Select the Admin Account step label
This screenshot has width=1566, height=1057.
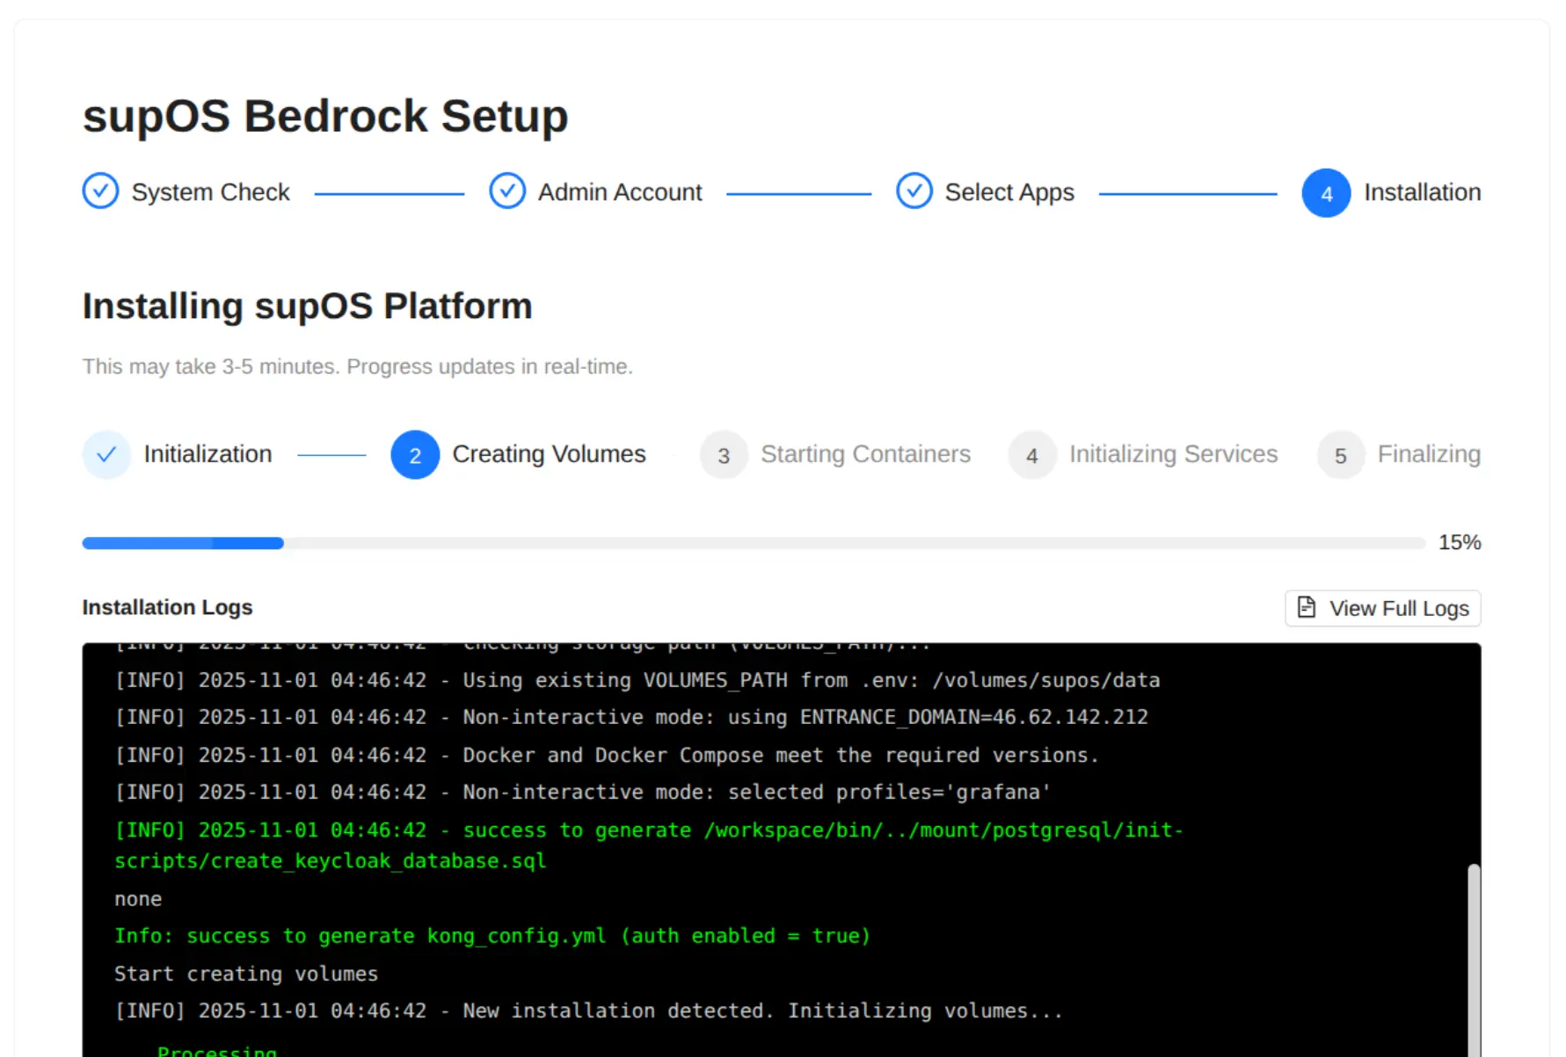coord(619,192)
